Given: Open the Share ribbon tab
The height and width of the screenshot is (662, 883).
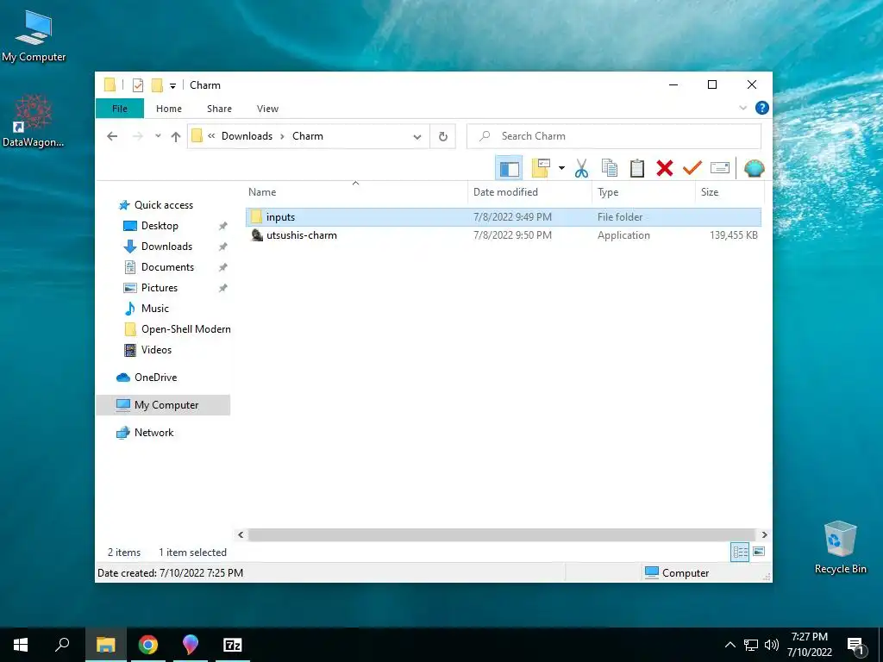Looking at the screenshot, I should click(219, 109).
